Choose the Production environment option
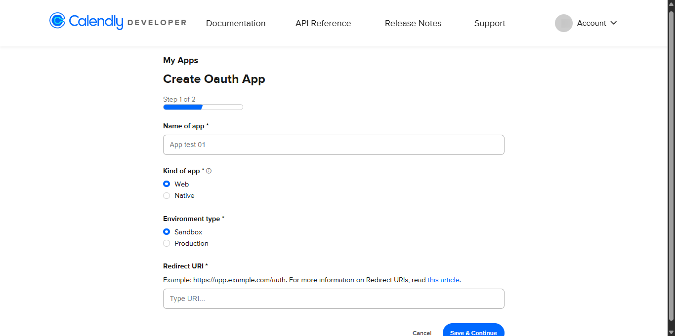 click(167, 244)
